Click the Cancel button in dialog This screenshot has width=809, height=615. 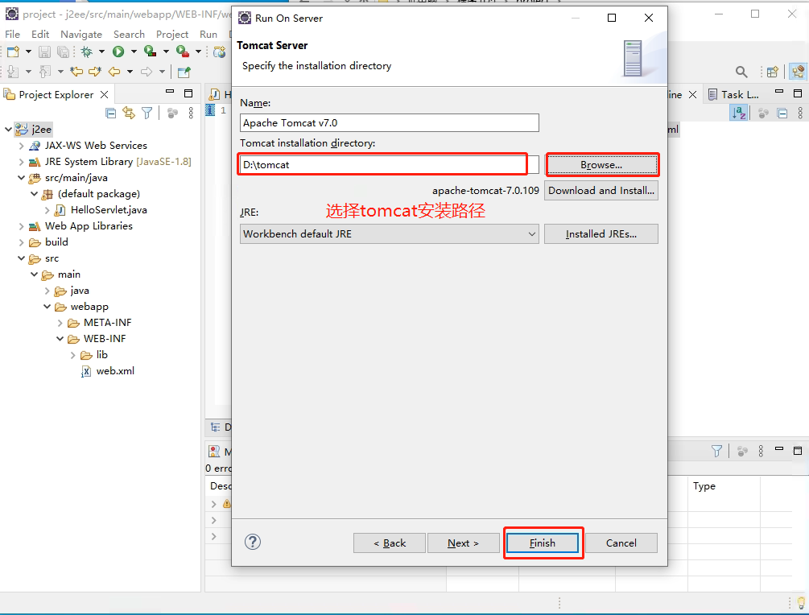tap(621, 543)
